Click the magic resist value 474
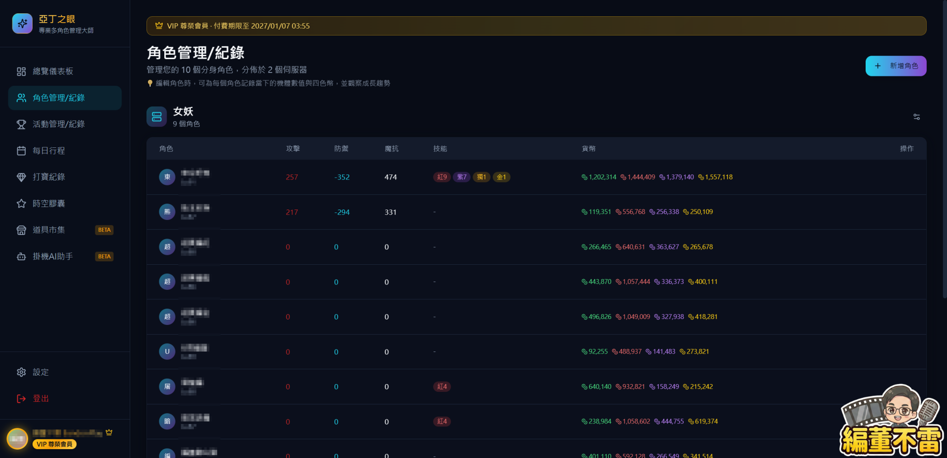The width and height of the screenshot is (947, 458). tap(391, 177)
